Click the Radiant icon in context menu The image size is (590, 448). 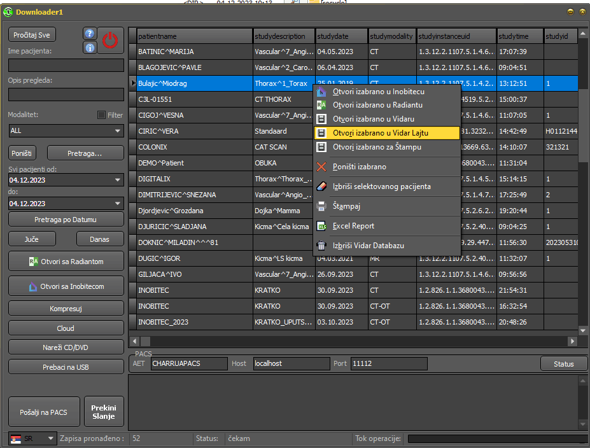click(x=321, y=105)
